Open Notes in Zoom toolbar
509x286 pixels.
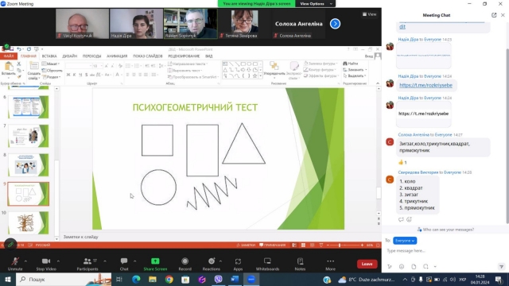(300, 264)
